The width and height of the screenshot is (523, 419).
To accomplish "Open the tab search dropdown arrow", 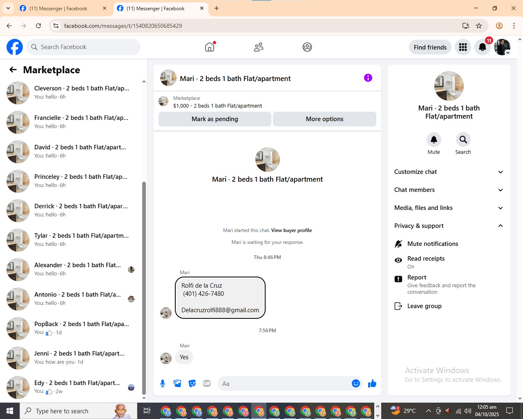I will (x=8, y=8).
